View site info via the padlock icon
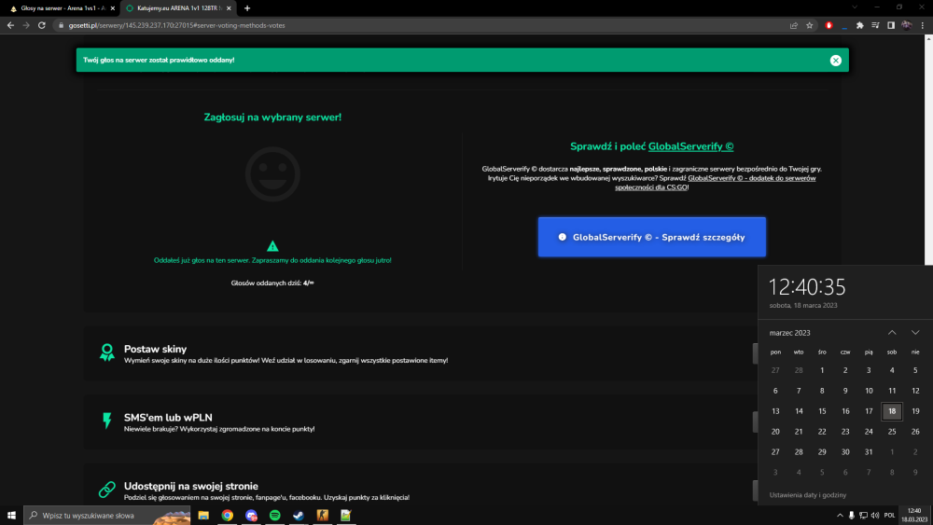The image size is (933, 525). [x=61, y=25]
